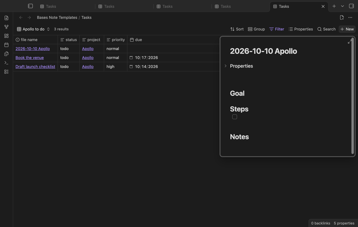Navigate back with left arrow
This screenshot has width=358, height=227.
(x=21, y=17)
